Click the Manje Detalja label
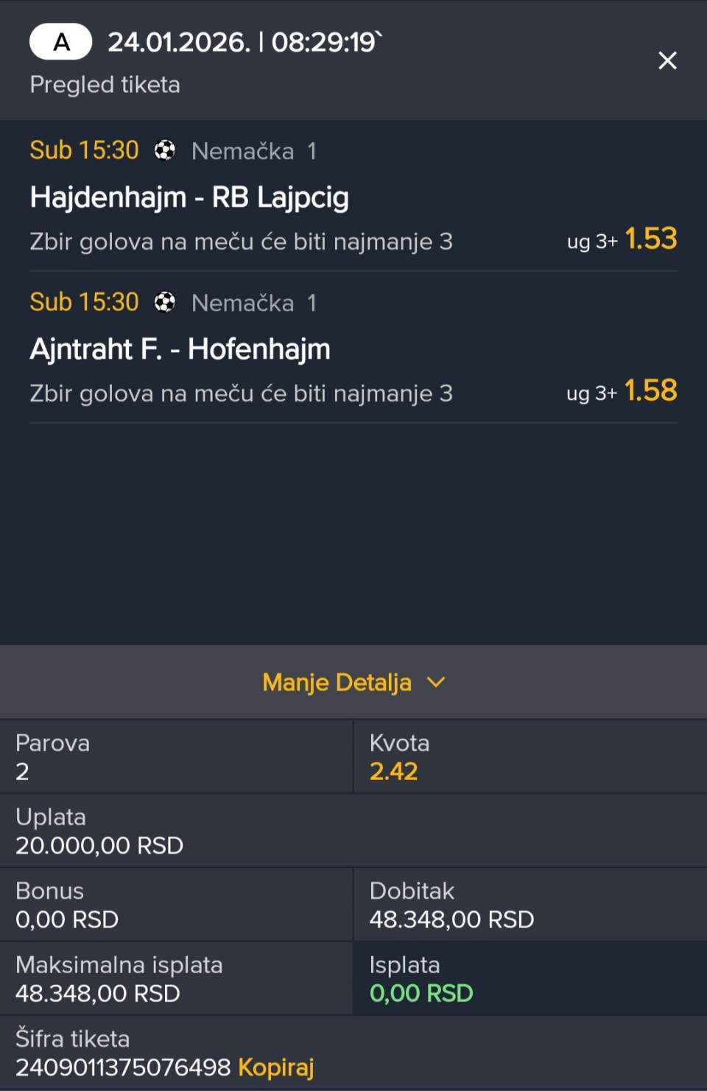 337,682
